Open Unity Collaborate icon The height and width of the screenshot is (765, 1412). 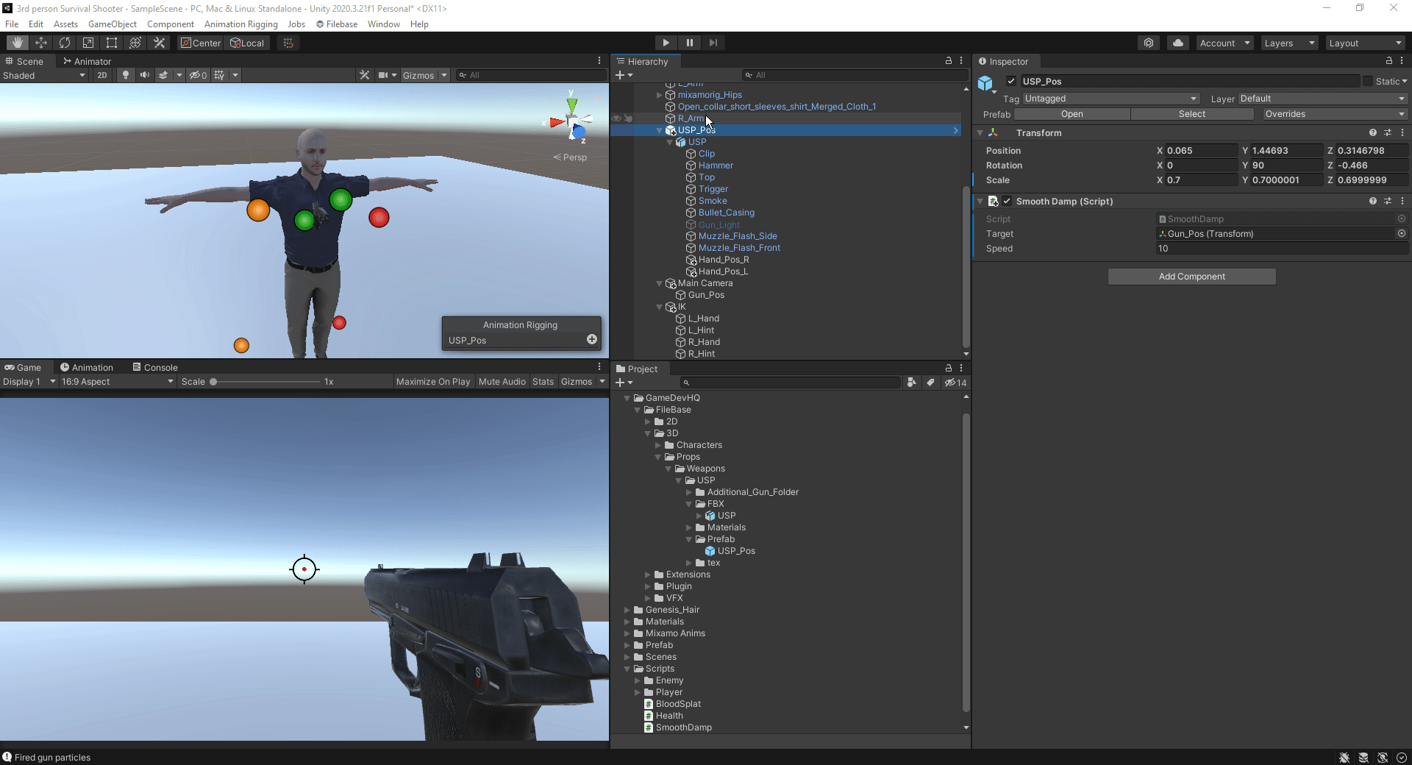1149,43
